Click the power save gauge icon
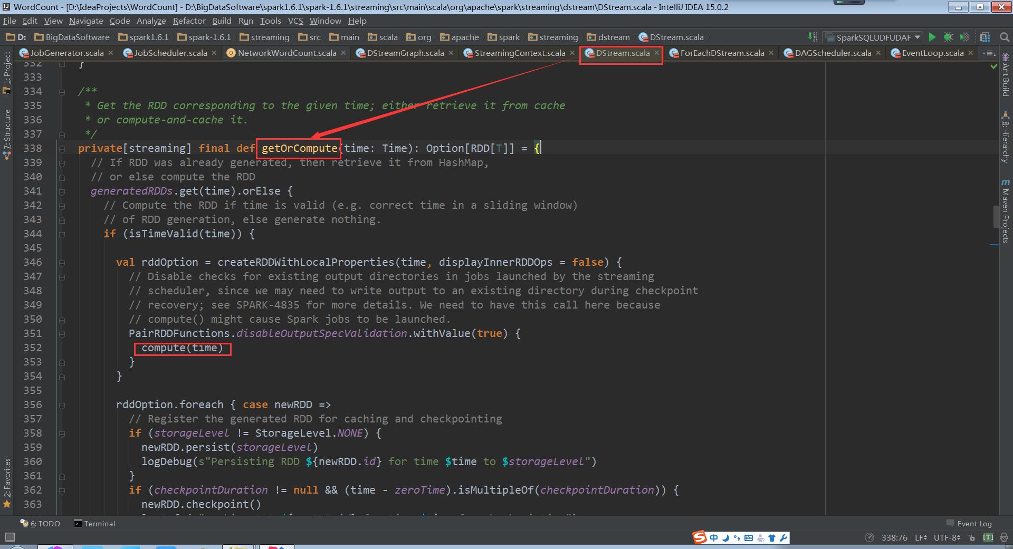The image size is (1013, 549). pos(869,537)
